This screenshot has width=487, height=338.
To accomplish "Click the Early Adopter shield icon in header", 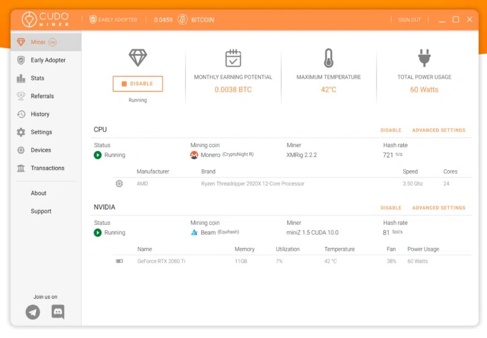I will pos(93,19).
